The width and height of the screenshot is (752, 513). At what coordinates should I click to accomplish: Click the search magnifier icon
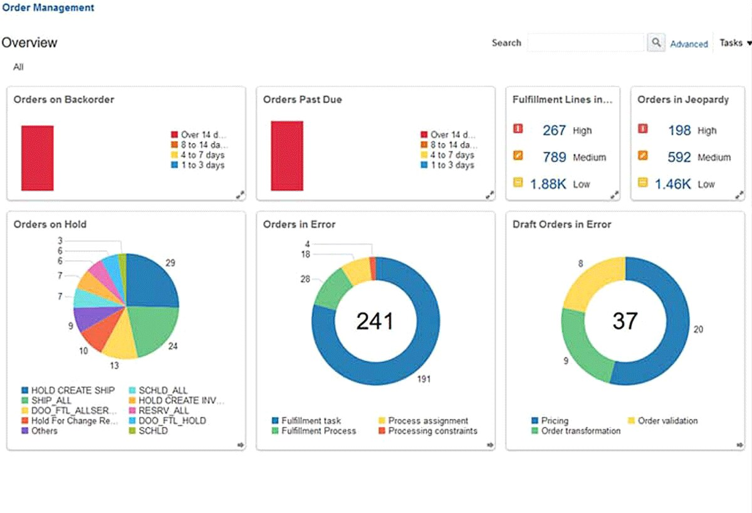click(x=655, y=43)
